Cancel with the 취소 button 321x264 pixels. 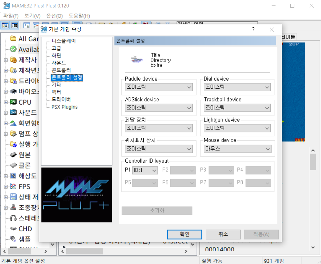pos(223,234)
